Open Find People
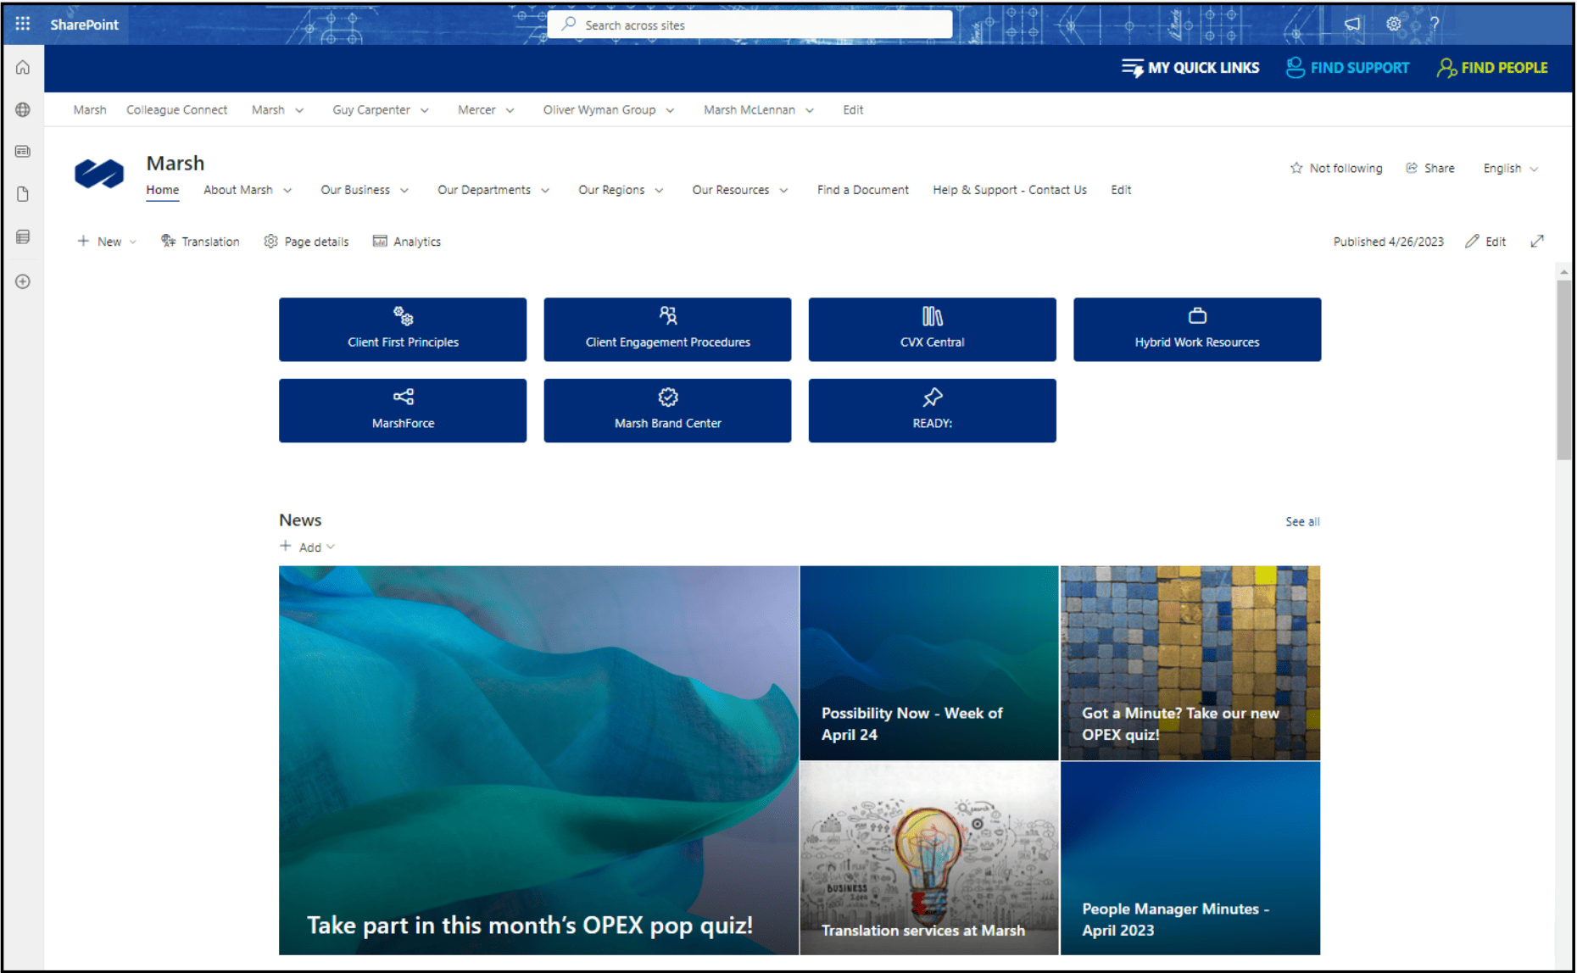 (x=1492, y=68)
